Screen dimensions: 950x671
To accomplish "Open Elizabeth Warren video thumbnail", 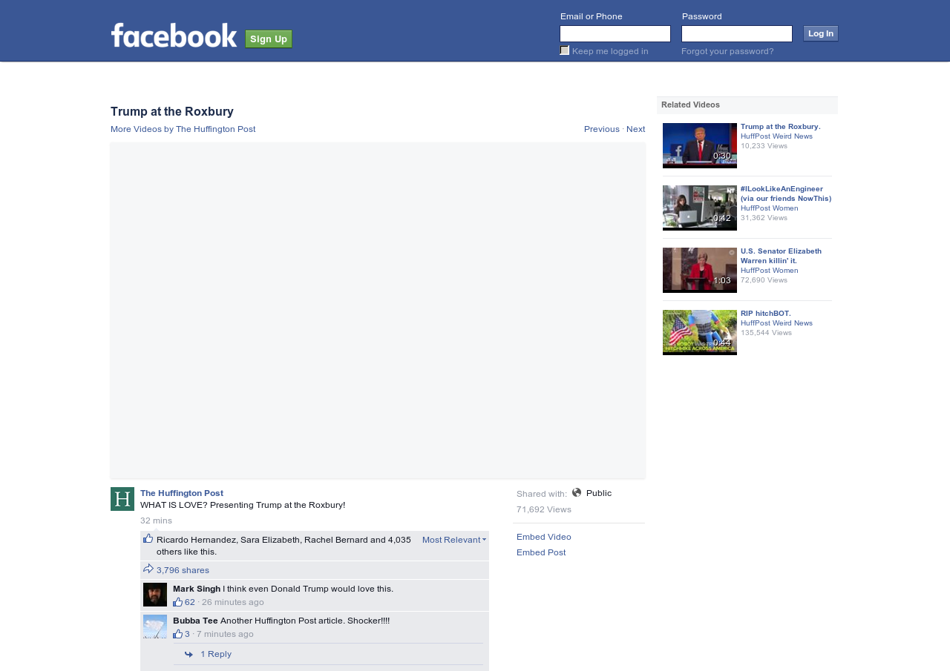I will click(700, 270).
